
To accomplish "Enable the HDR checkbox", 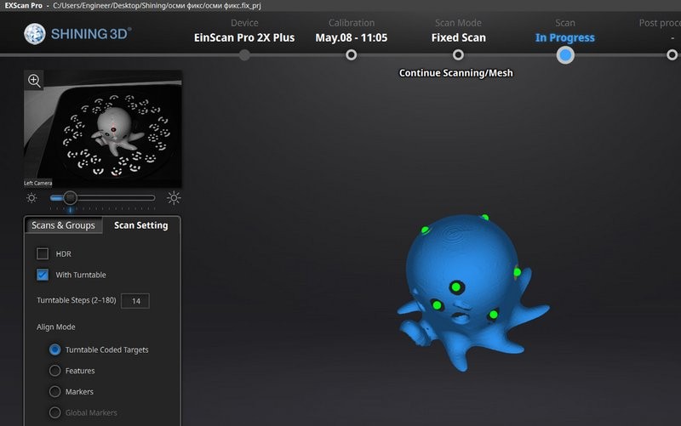I will (43, 253).
